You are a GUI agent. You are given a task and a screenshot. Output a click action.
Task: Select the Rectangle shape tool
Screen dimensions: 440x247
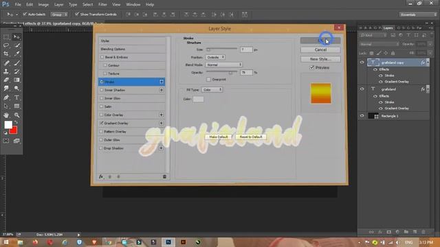pyautogui.click(x=16, y=106)
